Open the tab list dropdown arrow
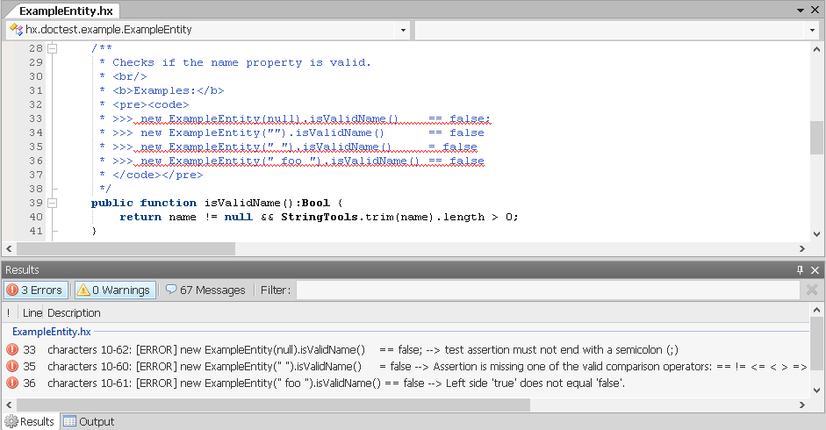This screenshot has height=430, width=826. point(801,10)
